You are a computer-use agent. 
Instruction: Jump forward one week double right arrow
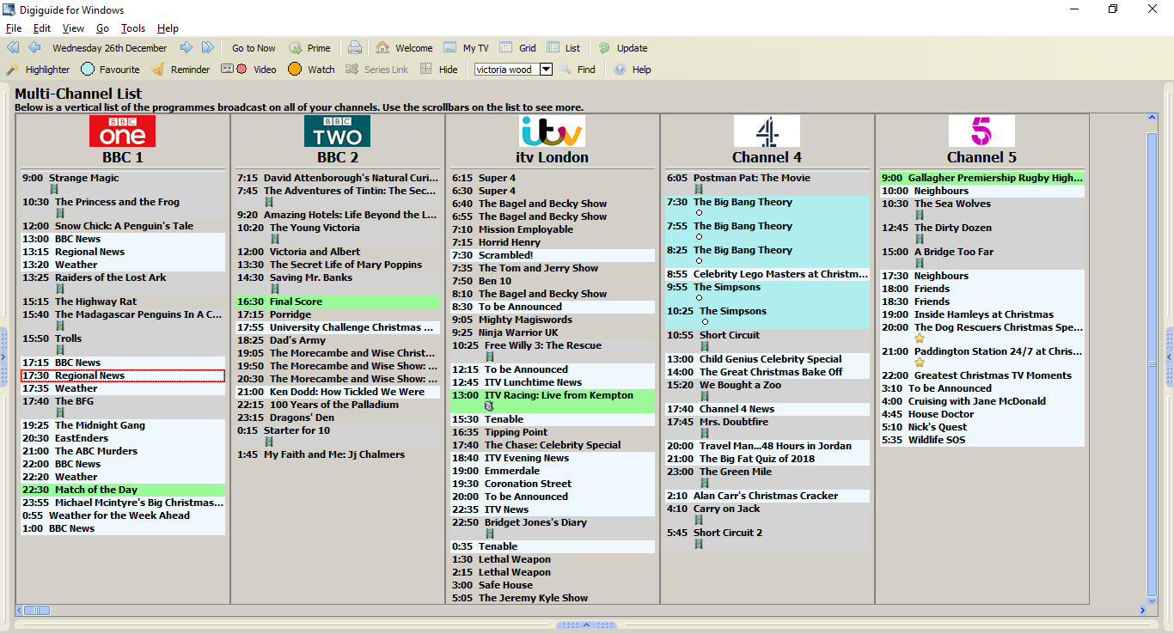tap(208, 48)
